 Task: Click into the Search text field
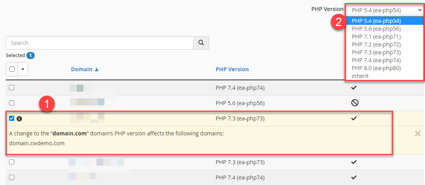pos(100,43)
